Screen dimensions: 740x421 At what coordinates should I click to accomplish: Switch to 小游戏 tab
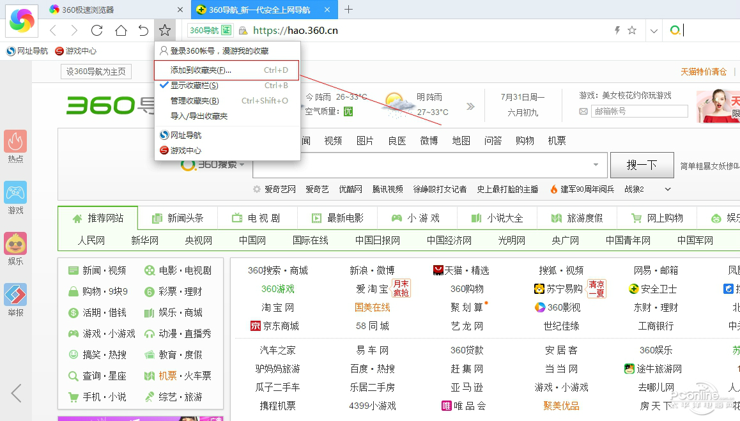tap(417, 218)
